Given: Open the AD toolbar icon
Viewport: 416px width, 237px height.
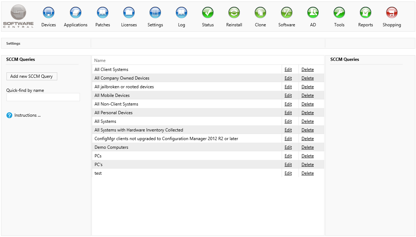Looking at the screenshot, I should pos(313,13).
